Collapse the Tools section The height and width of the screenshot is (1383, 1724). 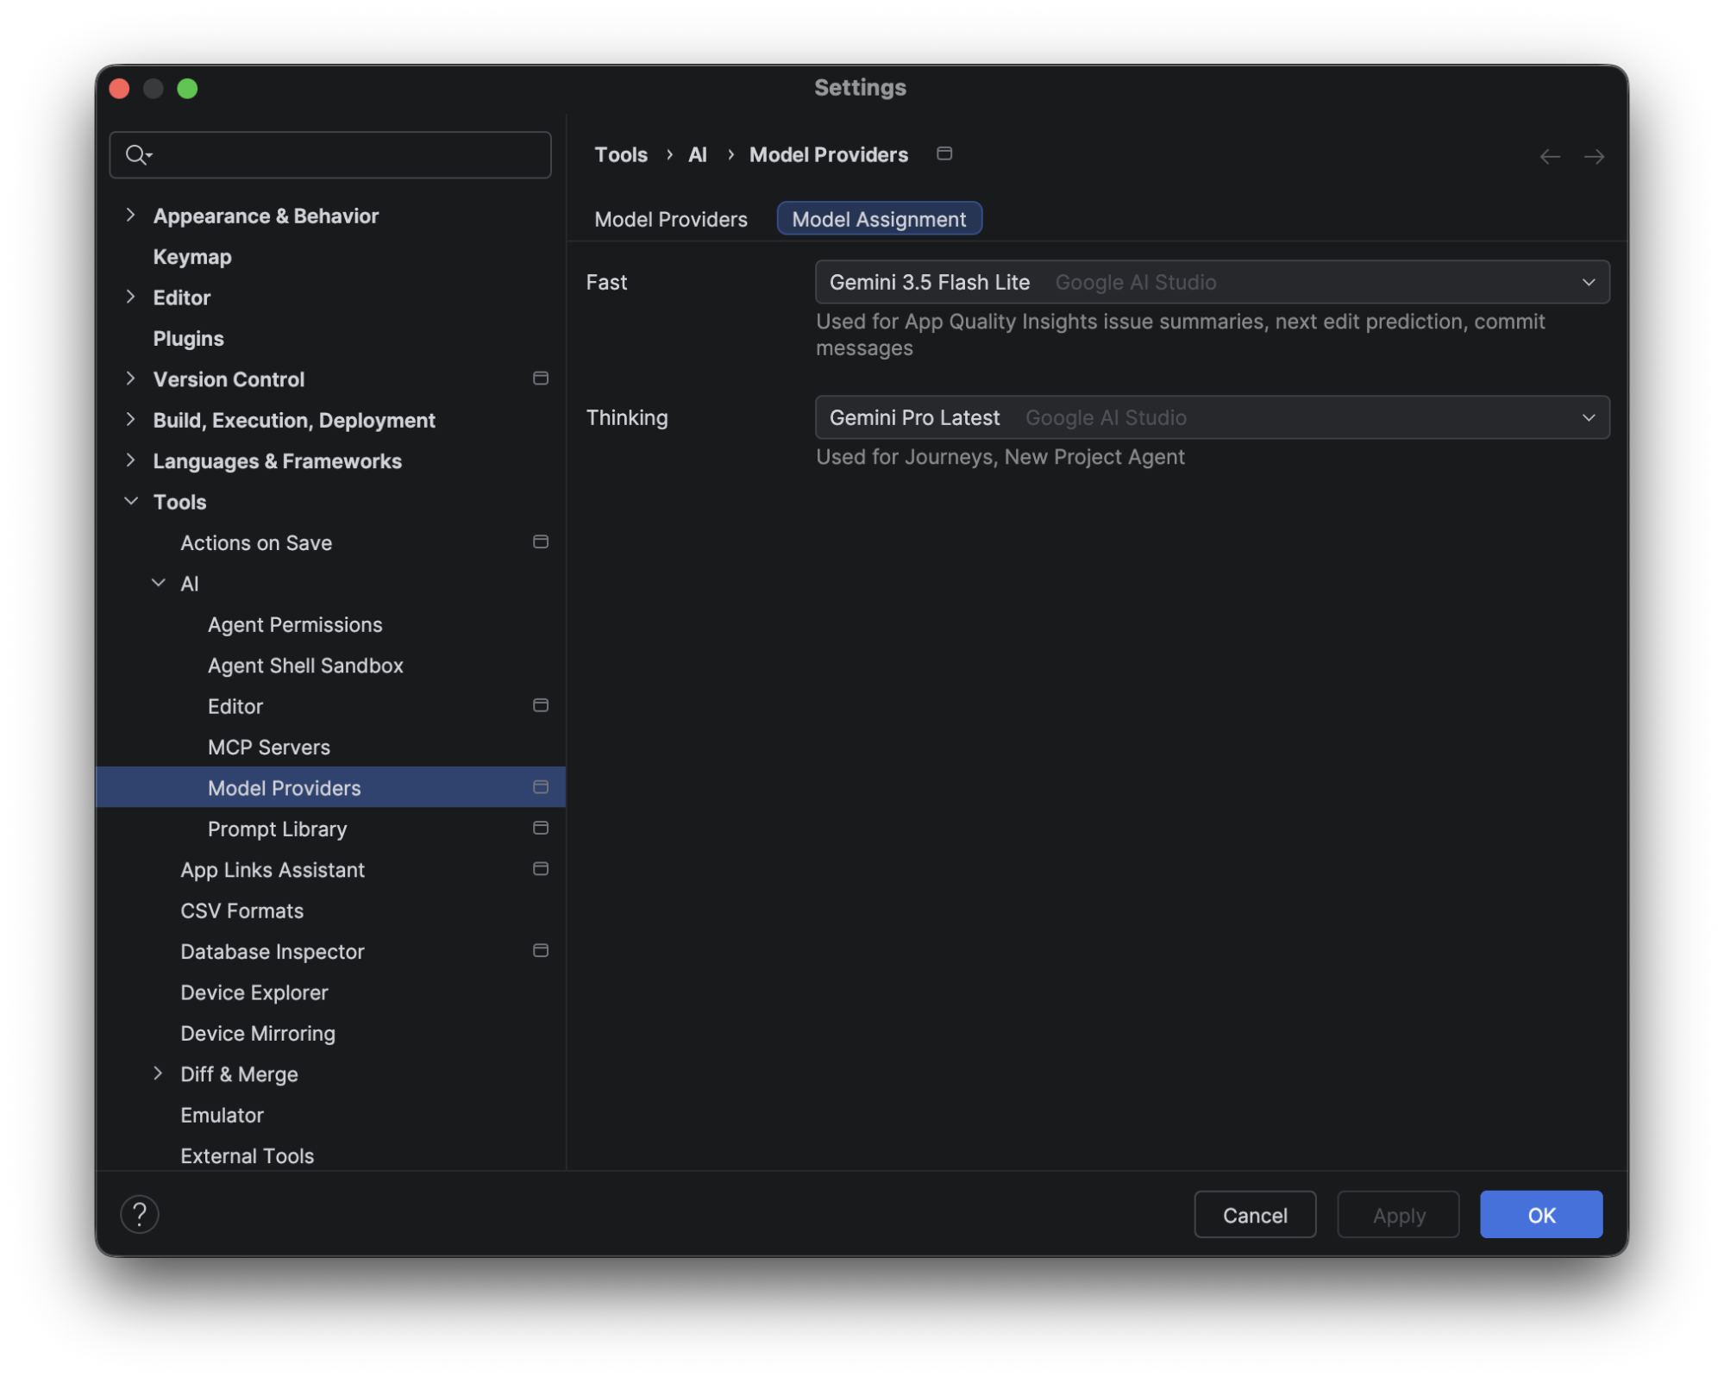(131, 501)
